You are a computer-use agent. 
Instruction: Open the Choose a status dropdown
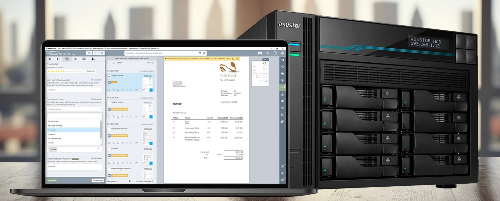(74, 109)
